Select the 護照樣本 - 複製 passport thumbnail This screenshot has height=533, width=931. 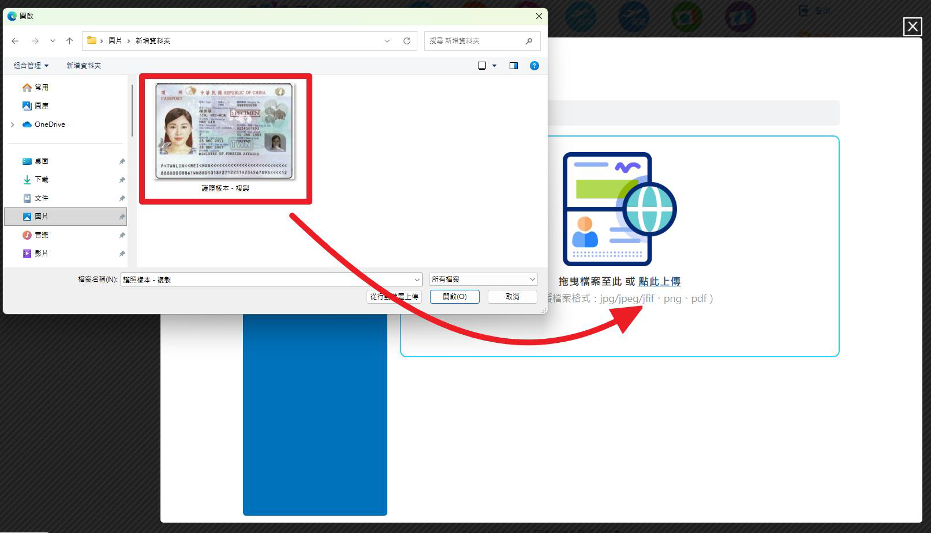225,133
